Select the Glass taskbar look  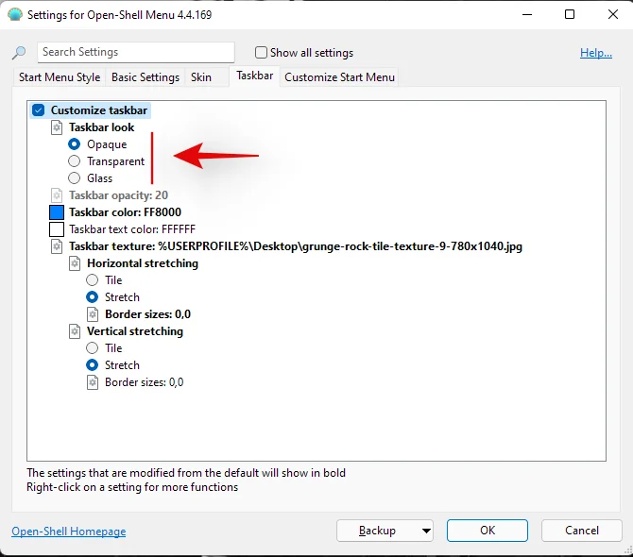[x=75, y=178]
